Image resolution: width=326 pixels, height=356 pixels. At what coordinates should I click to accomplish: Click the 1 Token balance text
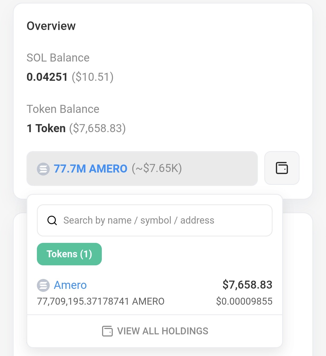point(46,128)
